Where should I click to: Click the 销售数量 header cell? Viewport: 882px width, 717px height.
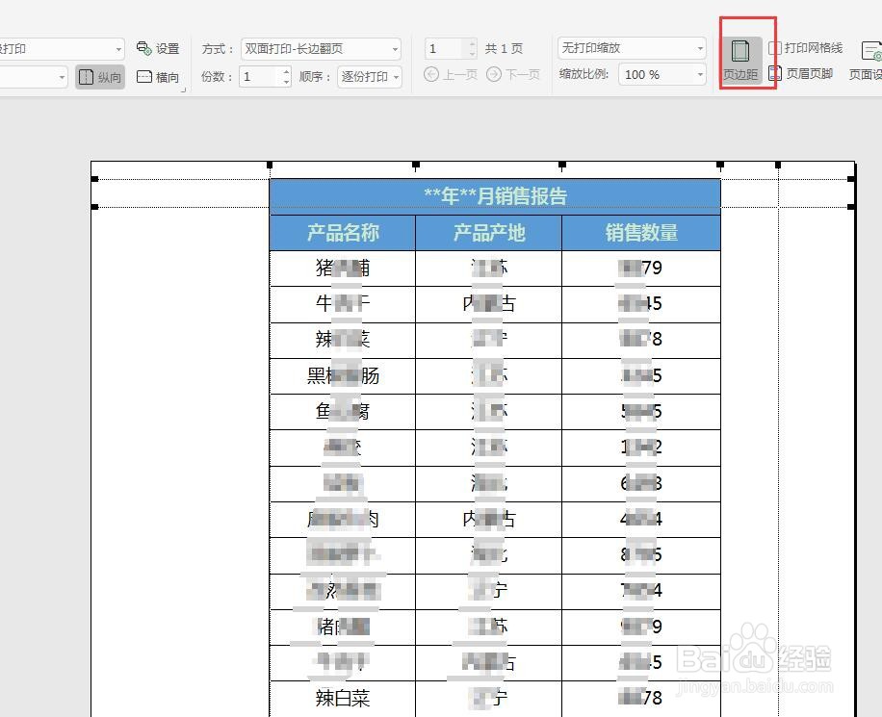640,233
